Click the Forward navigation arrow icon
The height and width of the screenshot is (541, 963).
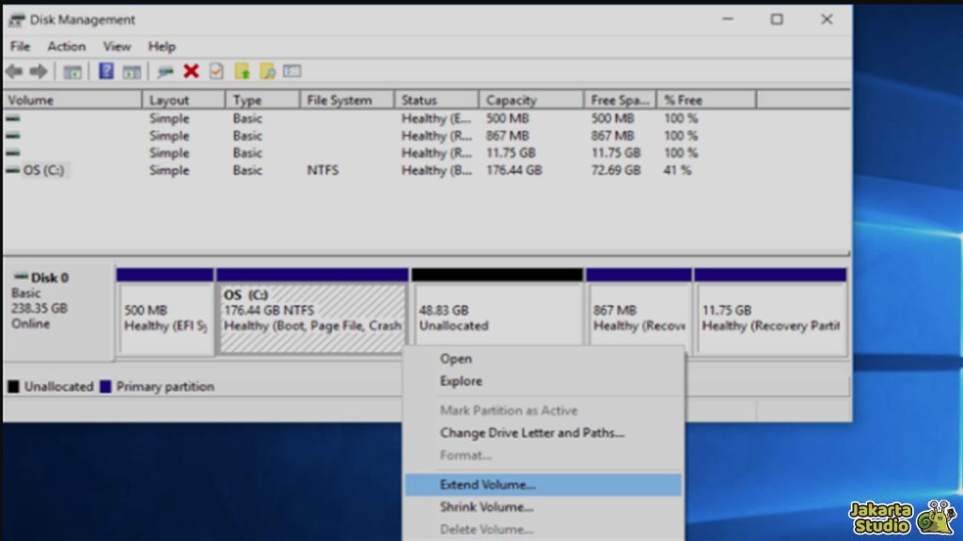tap(38, 70)
